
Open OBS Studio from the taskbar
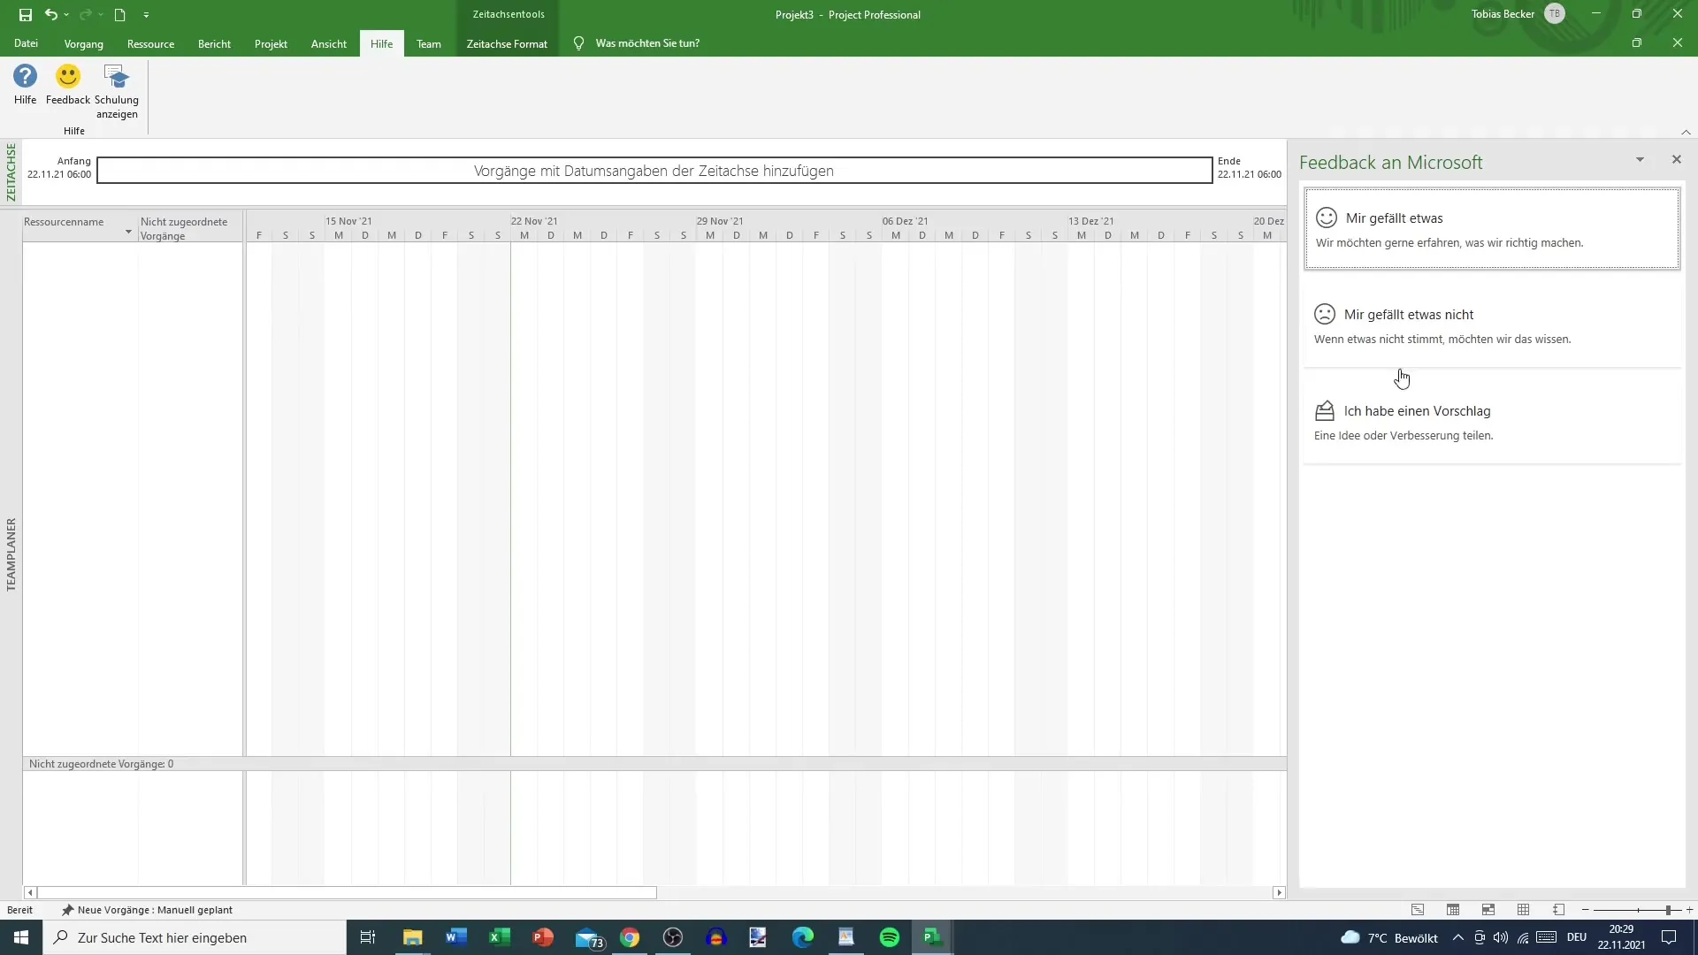tap(673, 937)
